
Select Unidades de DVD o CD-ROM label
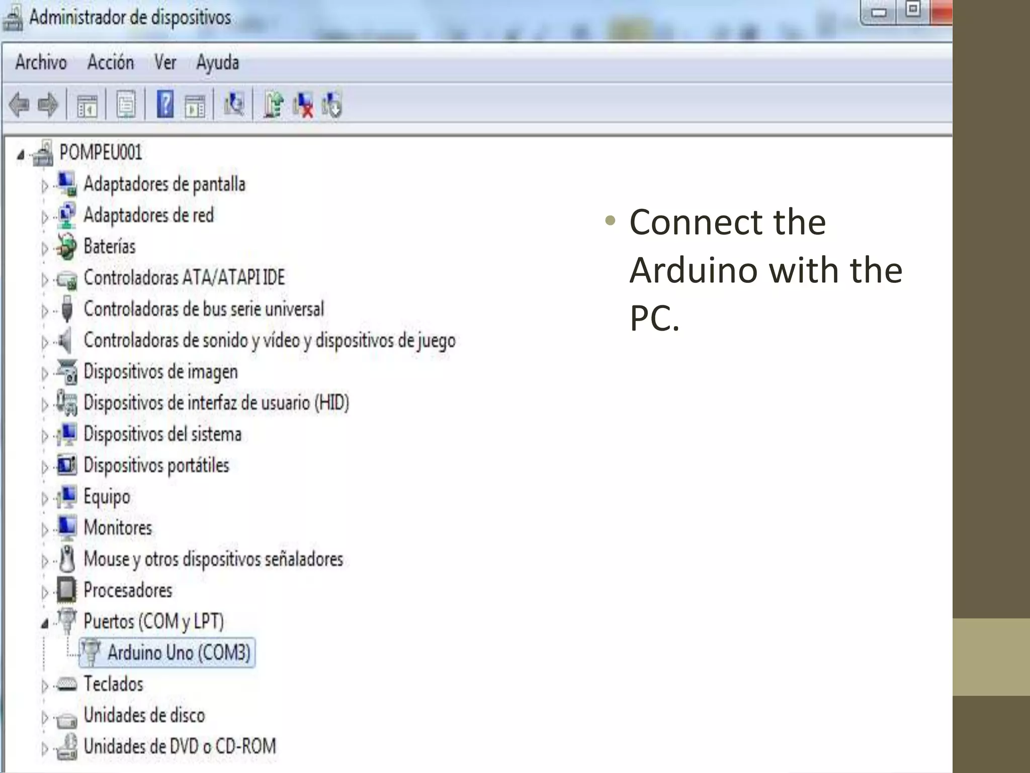pyautogui.click(x=180, y=746)
